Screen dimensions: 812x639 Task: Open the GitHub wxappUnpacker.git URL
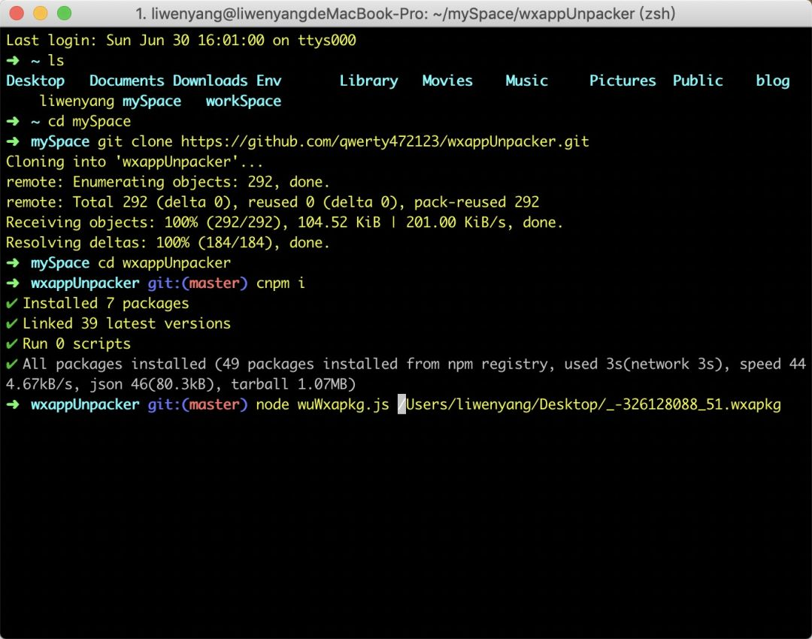point(385,141)
